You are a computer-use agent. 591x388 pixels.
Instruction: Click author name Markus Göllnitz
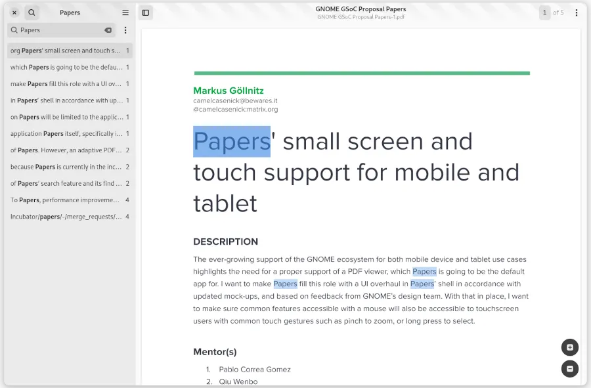click(229, 91)
